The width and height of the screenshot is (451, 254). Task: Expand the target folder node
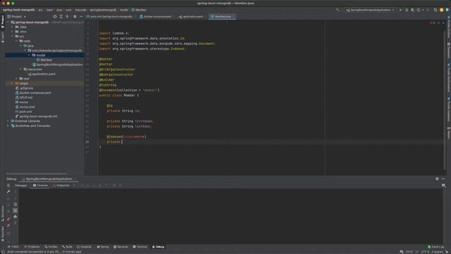tap(13, 83)
